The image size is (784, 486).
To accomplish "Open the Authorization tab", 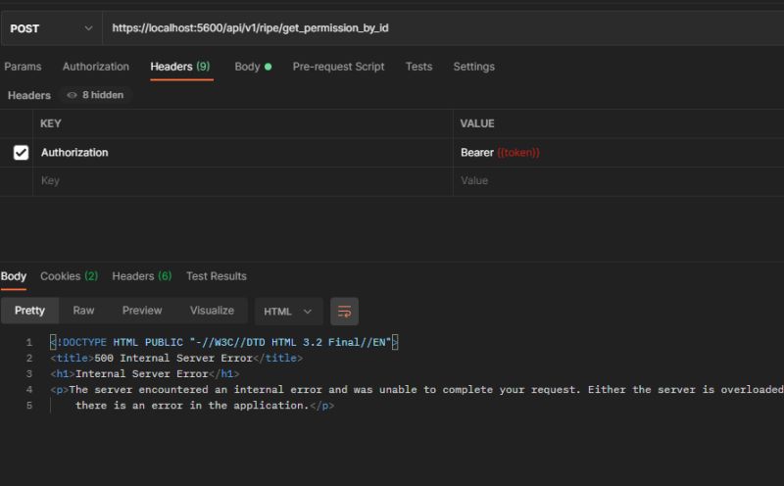I will tap(95, 67).
